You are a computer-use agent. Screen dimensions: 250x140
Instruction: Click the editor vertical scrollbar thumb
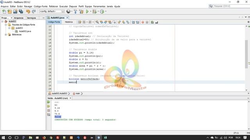[246, 54]
